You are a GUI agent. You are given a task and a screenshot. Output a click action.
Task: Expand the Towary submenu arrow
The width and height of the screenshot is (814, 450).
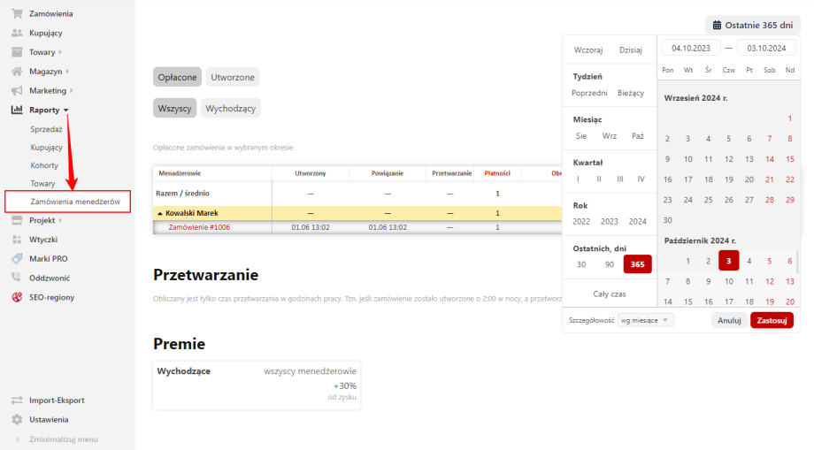[x=60, y=52]
